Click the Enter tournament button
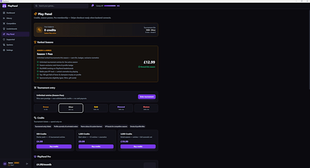This screenshot has width=310, height=168. pos(147,97)
